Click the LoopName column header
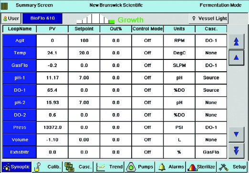Viewport: 249px width, 173px height. pos(20,29)
